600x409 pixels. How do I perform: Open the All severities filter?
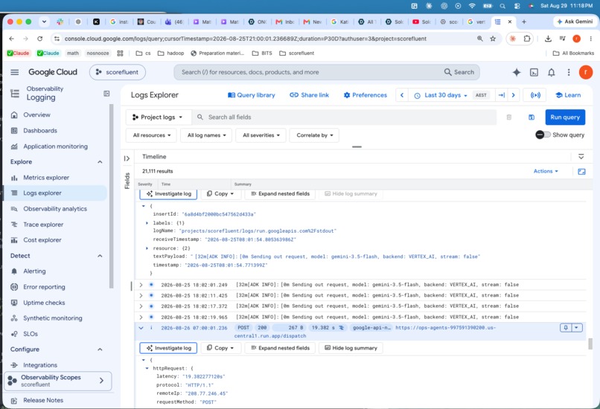(x=261, y=135)
